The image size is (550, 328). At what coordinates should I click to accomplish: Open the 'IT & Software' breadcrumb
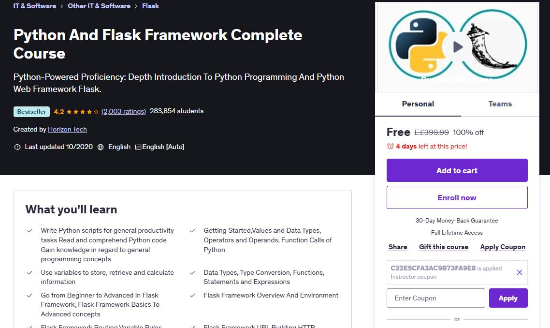[35, 6]
